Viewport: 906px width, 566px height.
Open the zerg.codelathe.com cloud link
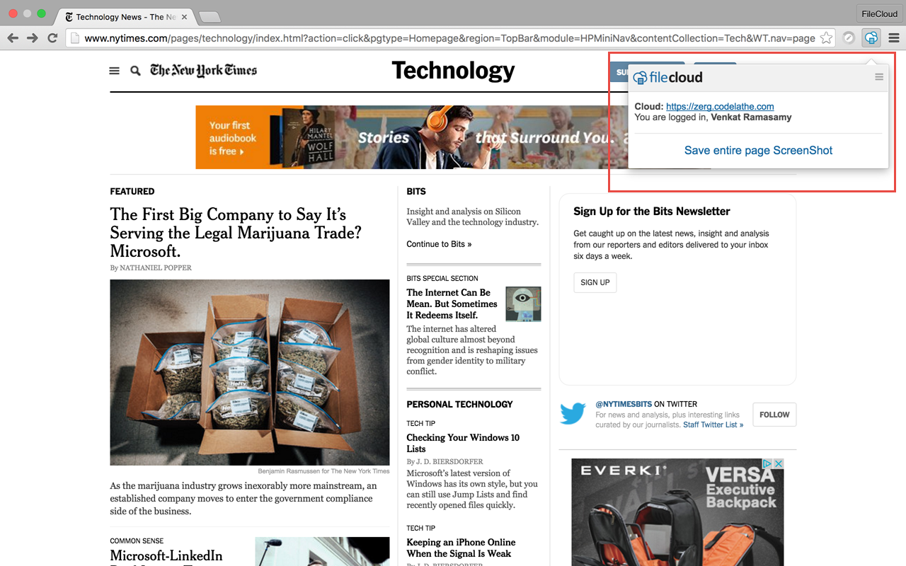[720, 106]
